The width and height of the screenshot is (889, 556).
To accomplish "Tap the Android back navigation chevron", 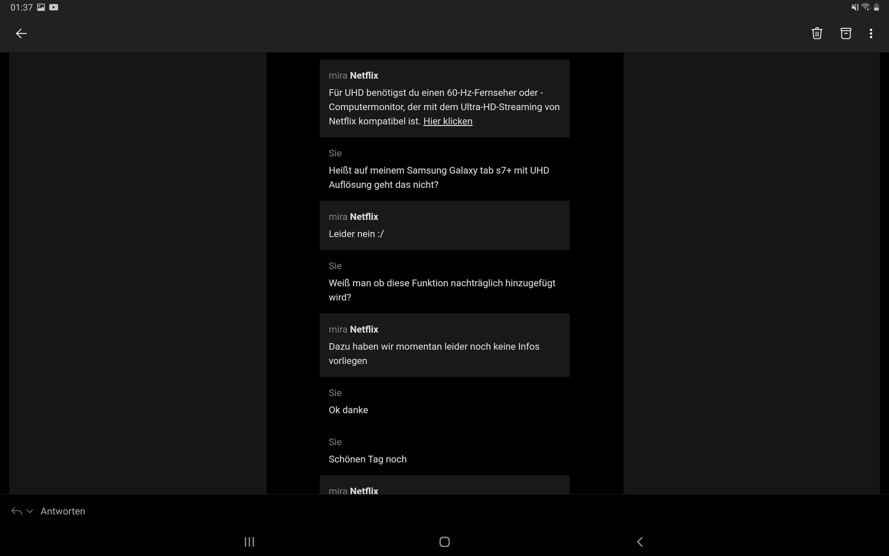I will coord(640,542).
